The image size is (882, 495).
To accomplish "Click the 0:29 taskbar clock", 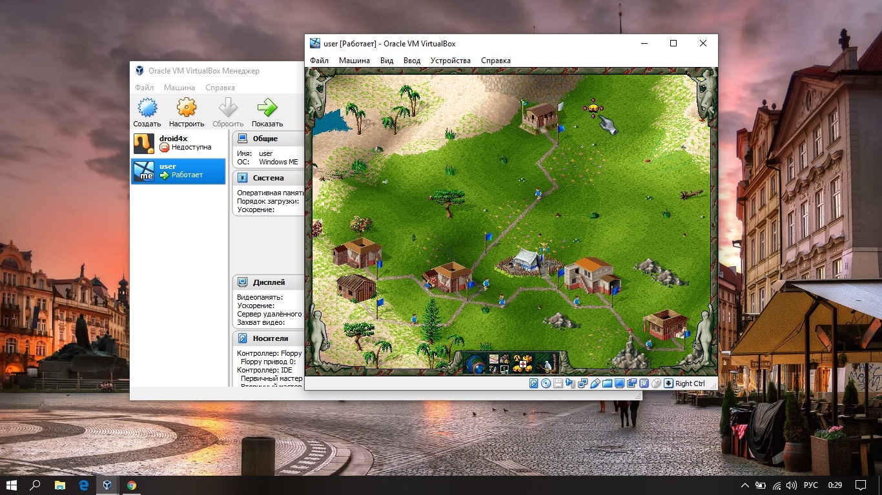I will [x=835, y=485].
